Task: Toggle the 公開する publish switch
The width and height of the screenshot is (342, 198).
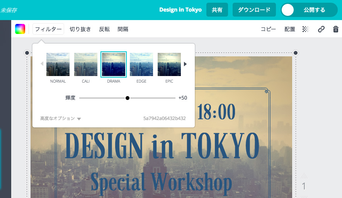Action: point(309,10)
